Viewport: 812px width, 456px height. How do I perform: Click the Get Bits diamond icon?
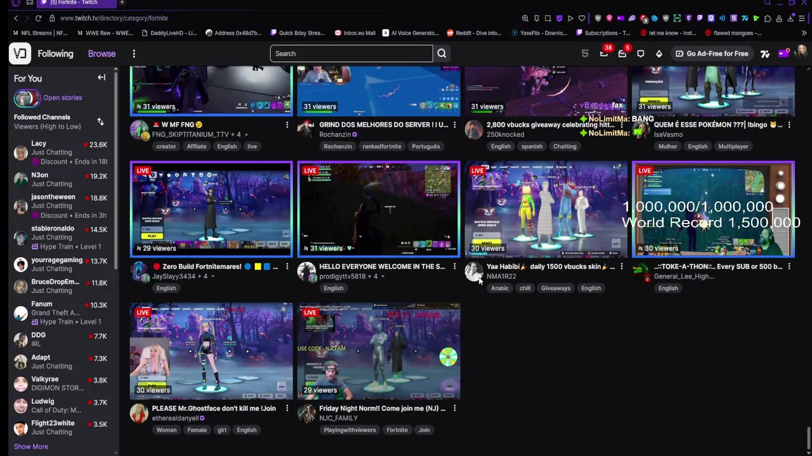659,54
